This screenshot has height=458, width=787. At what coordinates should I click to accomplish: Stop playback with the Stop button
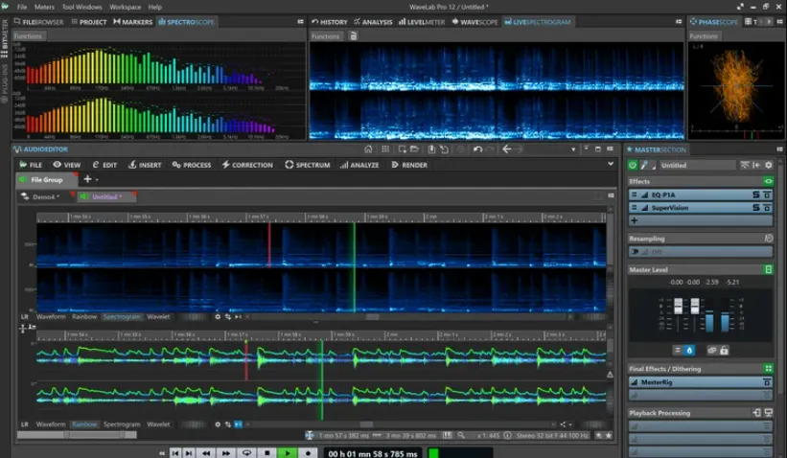[x=267, y=453]
